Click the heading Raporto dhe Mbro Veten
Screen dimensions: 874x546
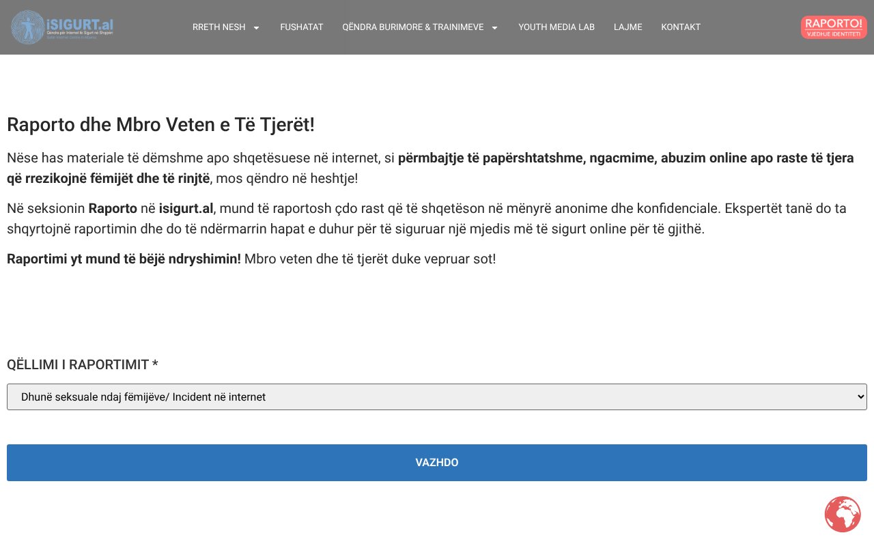tap(160, 125)
